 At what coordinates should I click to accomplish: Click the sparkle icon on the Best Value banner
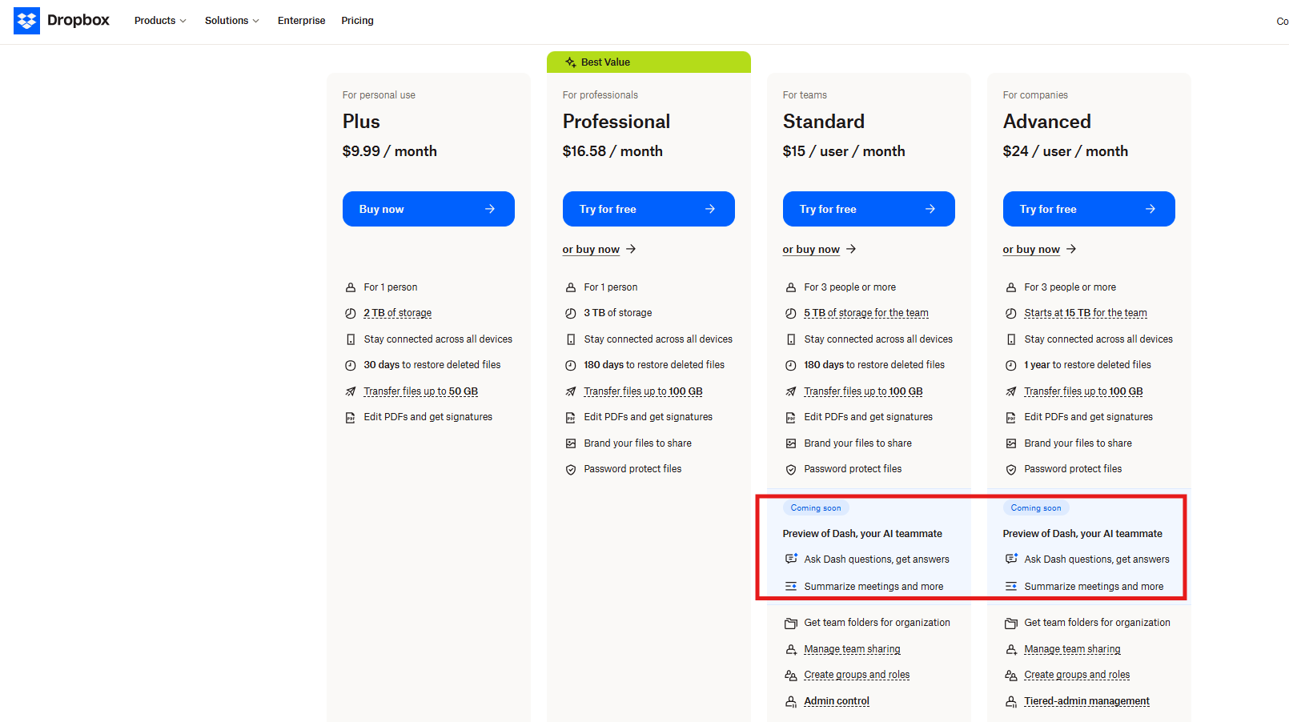(570, 62)
